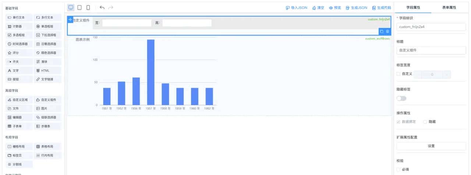Switch to tablet preview mode icon

79,7
